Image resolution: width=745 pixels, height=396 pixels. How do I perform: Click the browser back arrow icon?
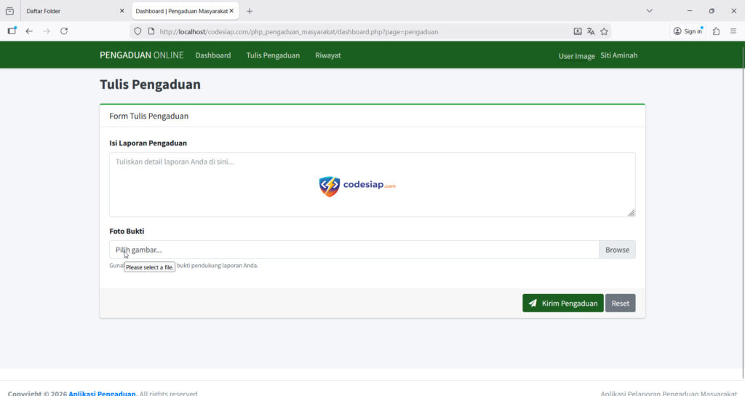29,31
